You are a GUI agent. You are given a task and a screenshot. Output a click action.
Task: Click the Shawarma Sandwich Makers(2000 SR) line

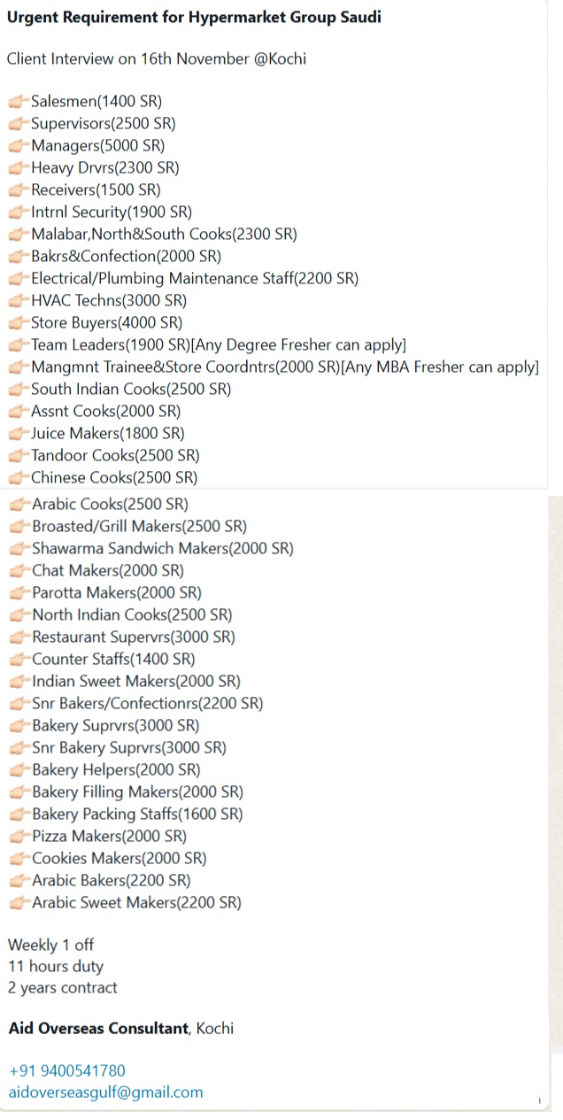point(163,549)
